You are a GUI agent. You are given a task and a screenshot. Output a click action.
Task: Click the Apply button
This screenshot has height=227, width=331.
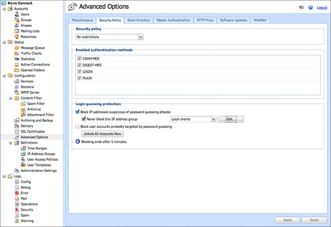coord(288,220)
